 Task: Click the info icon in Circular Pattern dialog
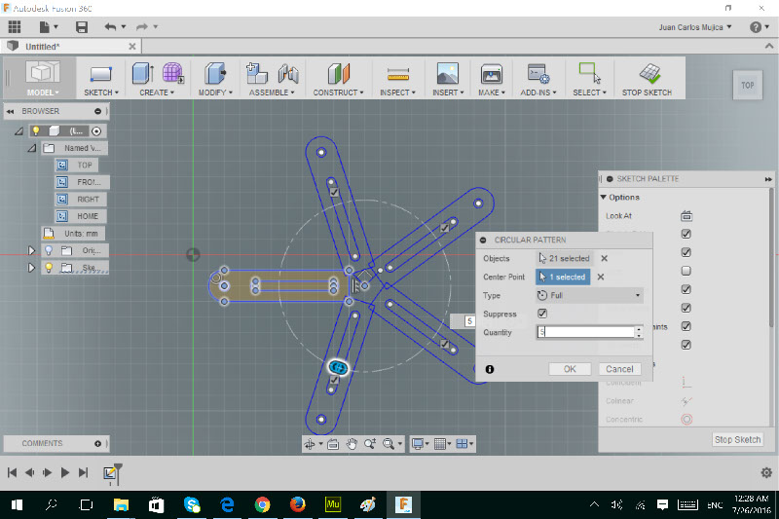coord(490,369)
